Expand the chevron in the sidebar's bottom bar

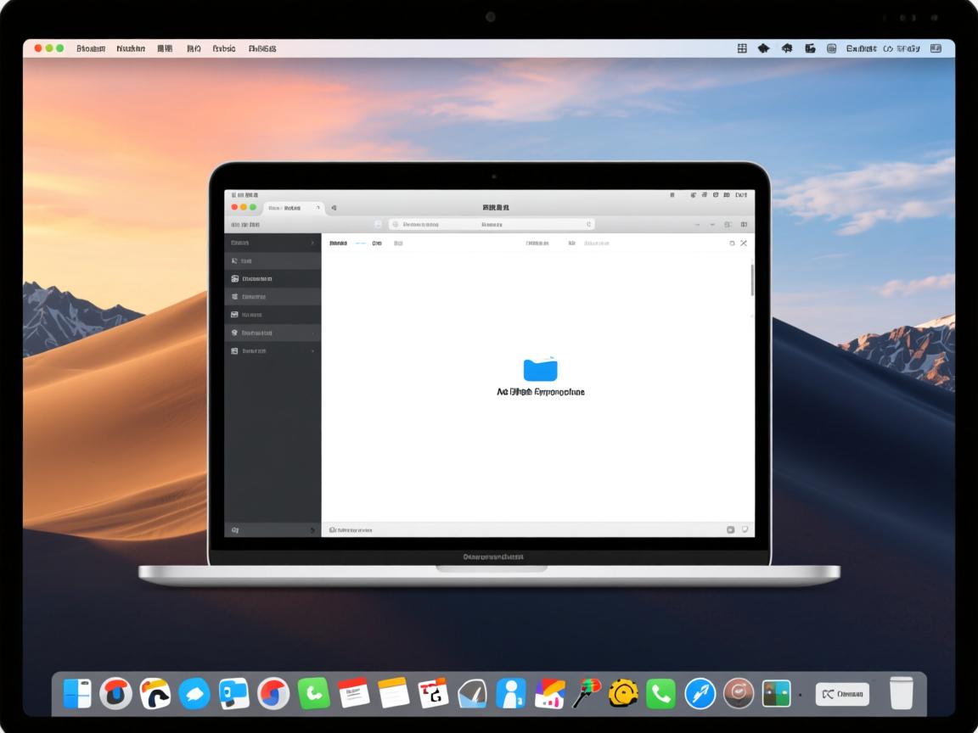pos(312,530)
